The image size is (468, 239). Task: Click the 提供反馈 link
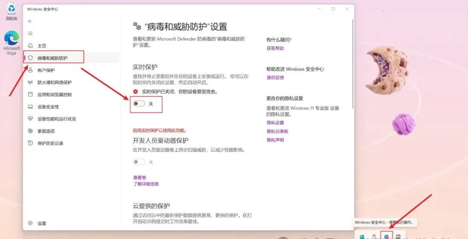[275, 77]
